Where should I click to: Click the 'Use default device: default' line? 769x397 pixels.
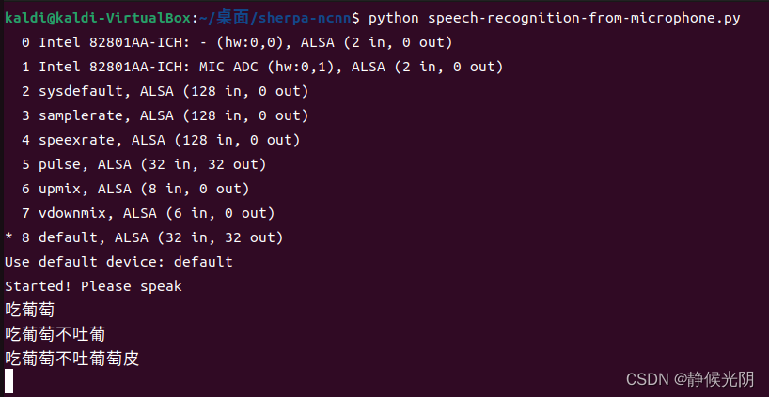coord(118,262)
